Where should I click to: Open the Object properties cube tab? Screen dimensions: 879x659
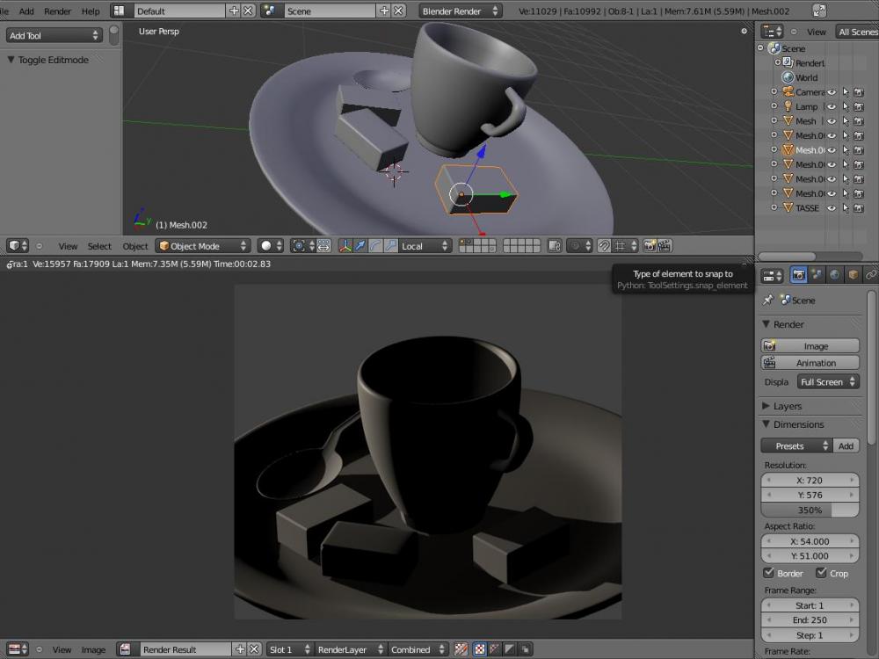point(853,275)
